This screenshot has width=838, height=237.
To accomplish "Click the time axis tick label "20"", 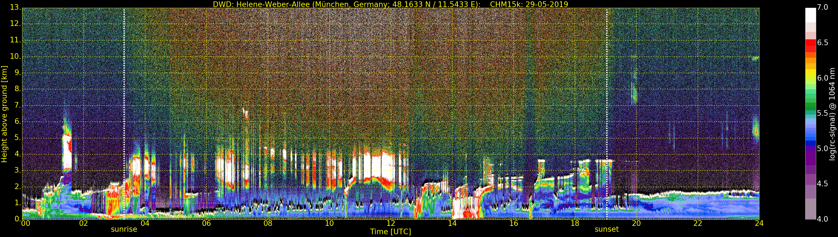I will click(636, 223).
